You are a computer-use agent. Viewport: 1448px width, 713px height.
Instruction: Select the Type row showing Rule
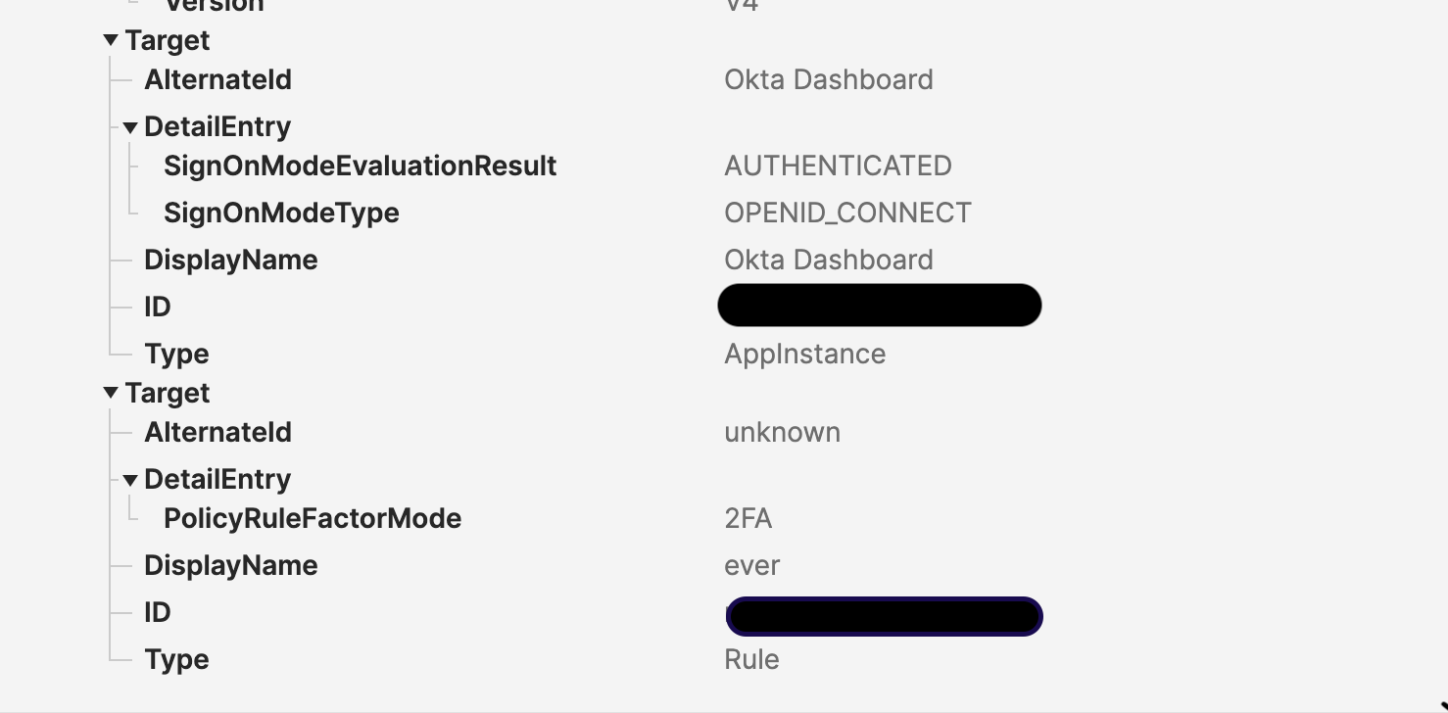pyautogui.click(x=176, y=659)
